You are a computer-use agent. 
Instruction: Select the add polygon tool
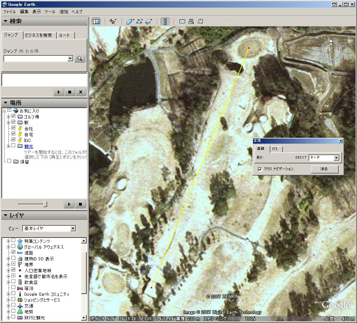130,21
